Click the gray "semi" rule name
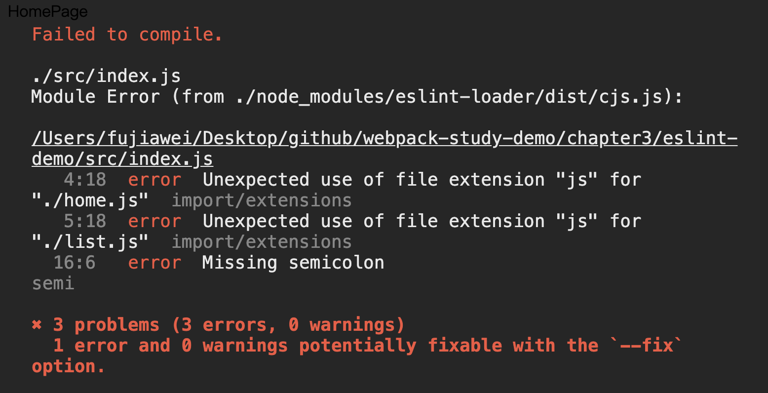The height and width of the screenshot is (393, 768). 53,283
